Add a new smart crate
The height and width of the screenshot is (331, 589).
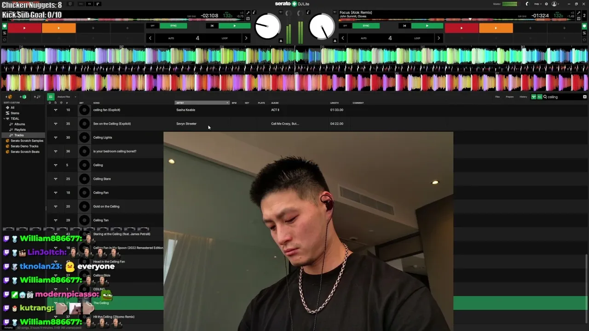pyautogui.click(x=23, y=97)
